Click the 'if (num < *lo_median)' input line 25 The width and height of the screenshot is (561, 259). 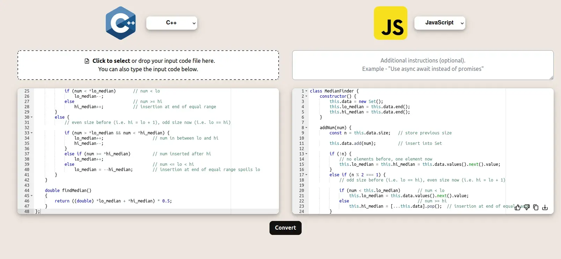pos(90,91)
